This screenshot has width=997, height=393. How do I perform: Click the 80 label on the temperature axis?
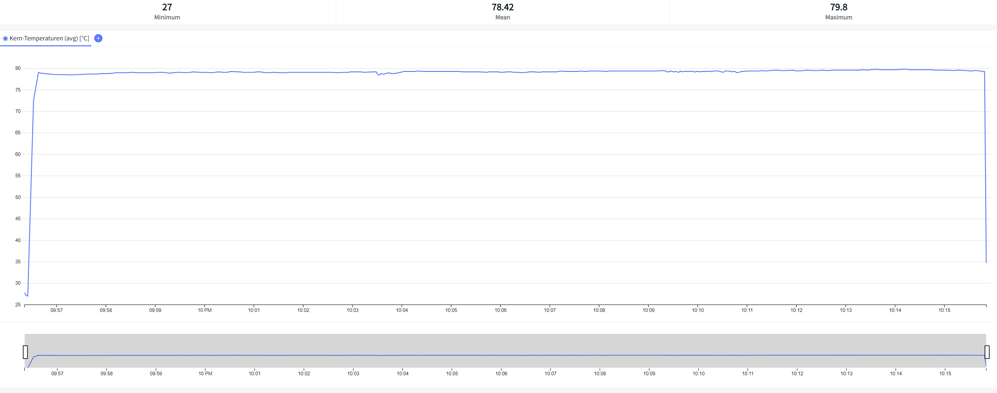(18, 69)
